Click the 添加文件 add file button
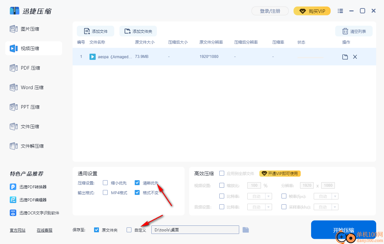Viewport: 384px width, 244px height. (x=95, y=31)
